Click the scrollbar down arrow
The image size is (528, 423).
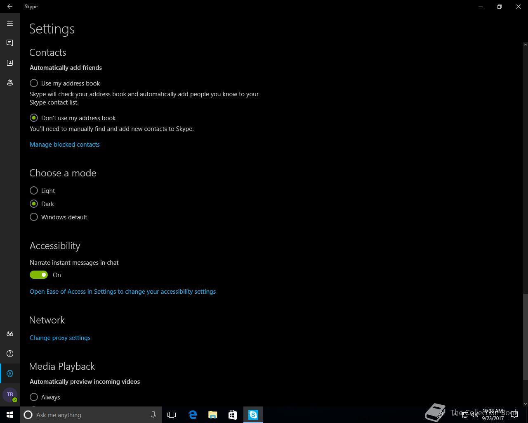click(525, 404)
